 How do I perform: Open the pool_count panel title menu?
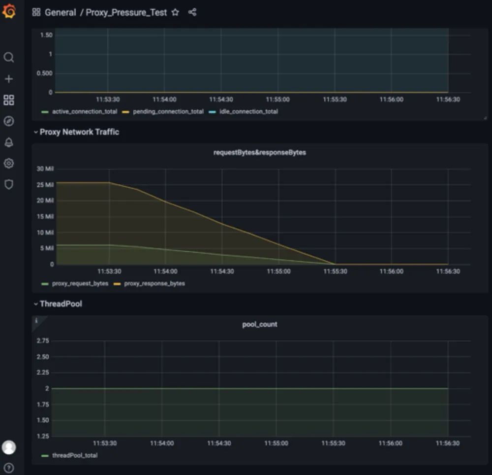260,324
